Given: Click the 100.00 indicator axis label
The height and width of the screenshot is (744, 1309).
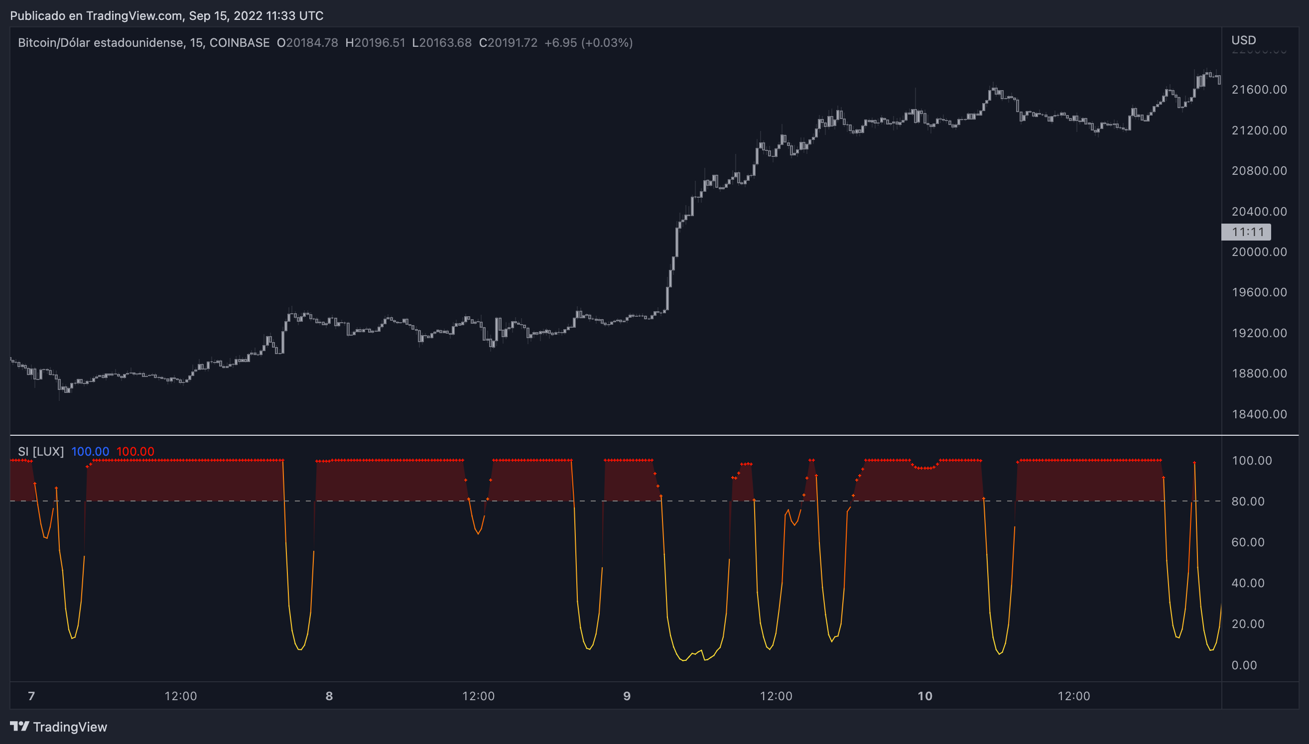Looking at the screenshot, I should [x=1251, y=461].
